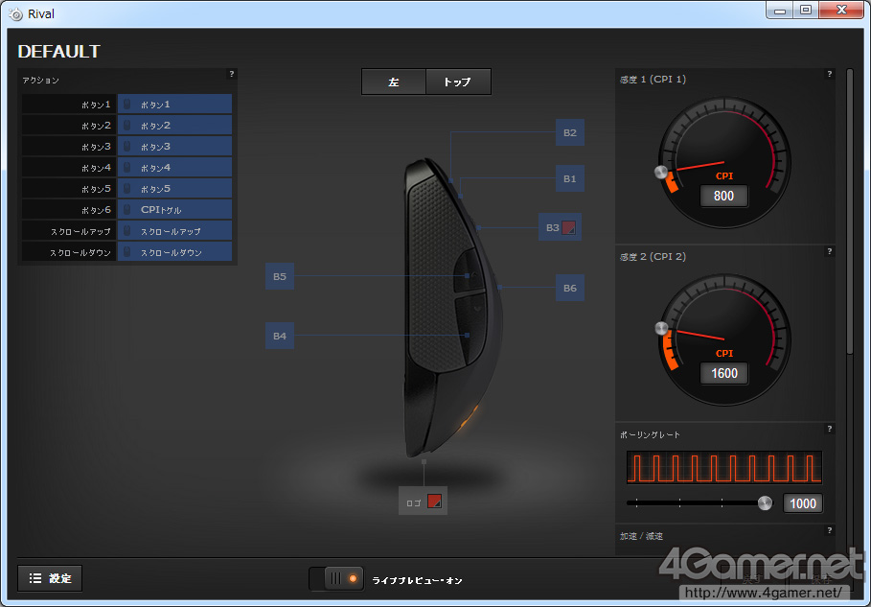Open the CPIトグル assignment for ボタン6
This screenshot has width=871, height=607.
click(x=174, y=210)
